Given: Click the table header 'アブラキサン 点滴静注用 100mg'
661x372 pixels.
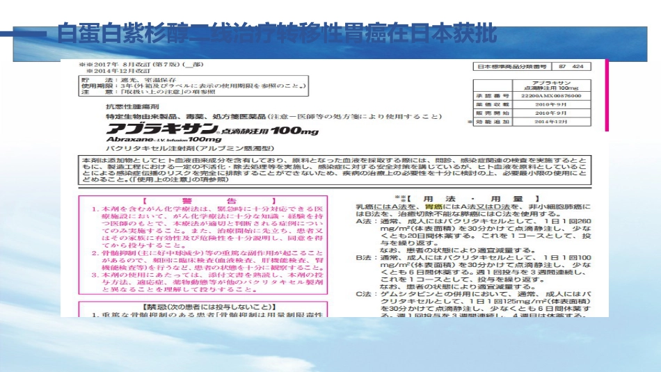Looking at the screenshot, I should [551, 86].
